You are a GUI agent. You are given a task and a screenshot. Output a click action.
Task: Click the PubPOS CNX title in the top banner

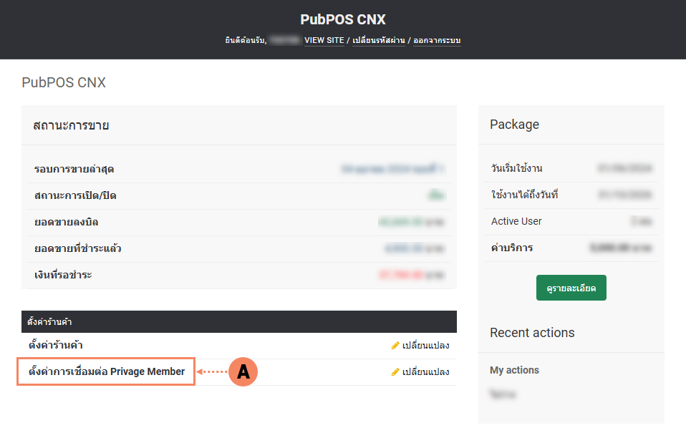point(343,19)
